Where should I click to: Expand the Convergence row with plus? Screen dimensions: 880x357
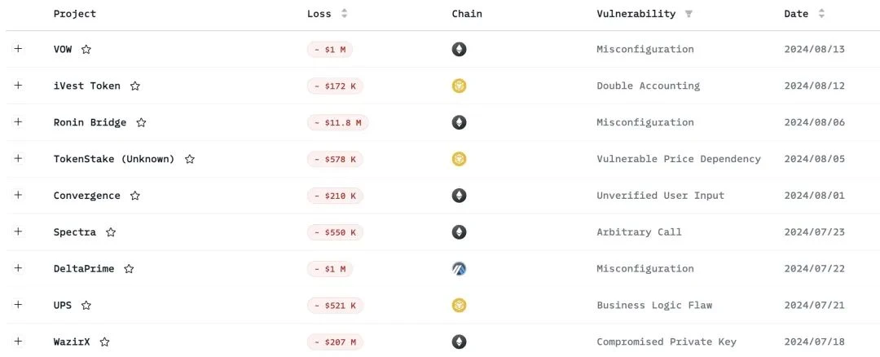[18, 196]
